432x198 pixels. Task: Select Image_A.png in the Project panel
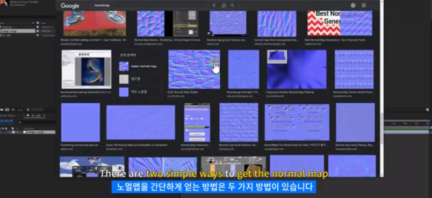(x=18, y=31)
